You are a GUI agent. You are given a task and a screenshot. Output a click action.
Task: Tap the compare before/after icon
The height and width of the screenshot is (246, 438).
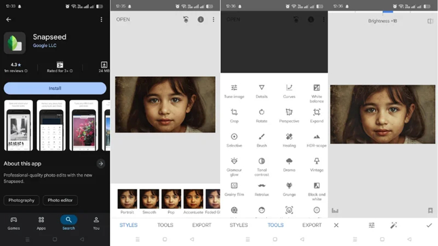pos(430,21)
